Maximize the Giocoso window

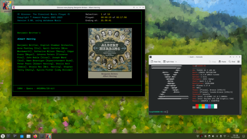coord(140,7)
